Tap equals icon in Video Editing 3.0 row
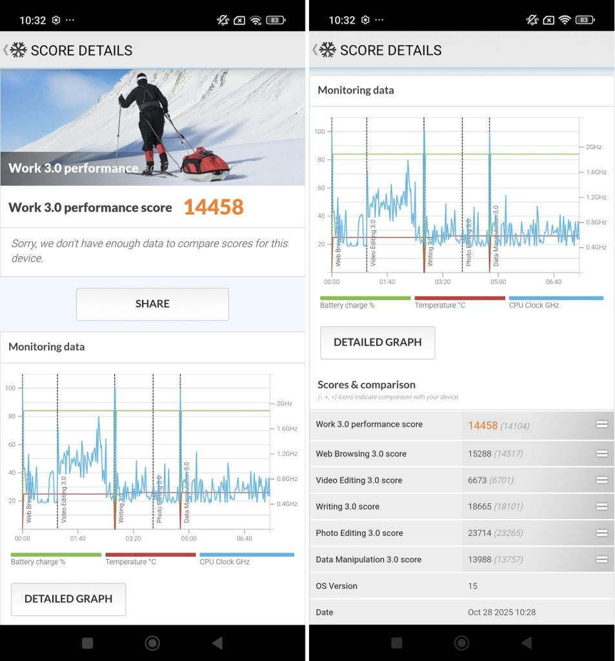The width and height of the screenshot is (615, 661). (601, 480)
